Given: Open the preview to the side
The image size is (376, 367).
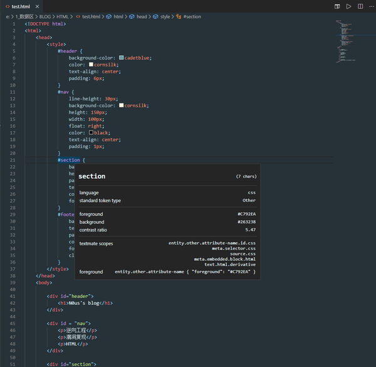Looking at the screenshot, I should click(x=338, y=6).
